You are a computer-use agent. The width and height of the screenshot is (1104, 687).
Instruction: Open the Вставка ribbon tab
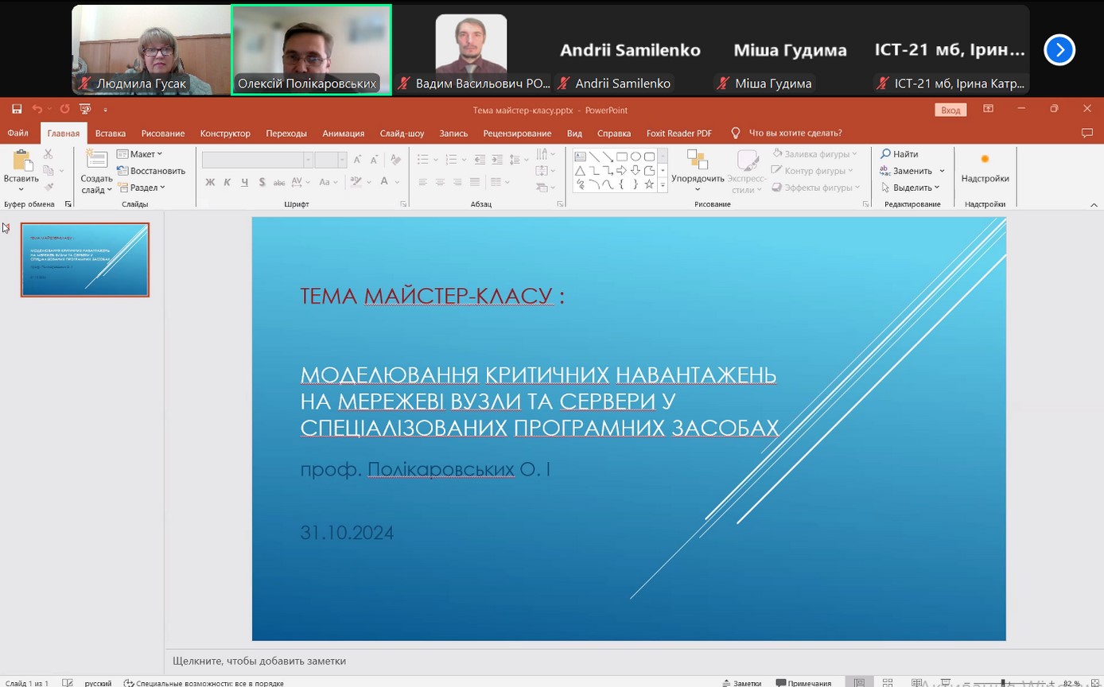[111, 133]
